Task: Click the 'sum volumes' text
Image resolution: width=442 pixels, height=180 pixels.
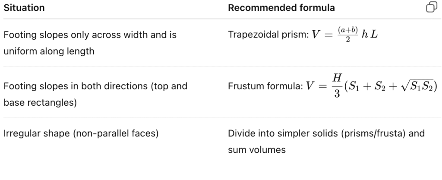Action: coord(257,150)
